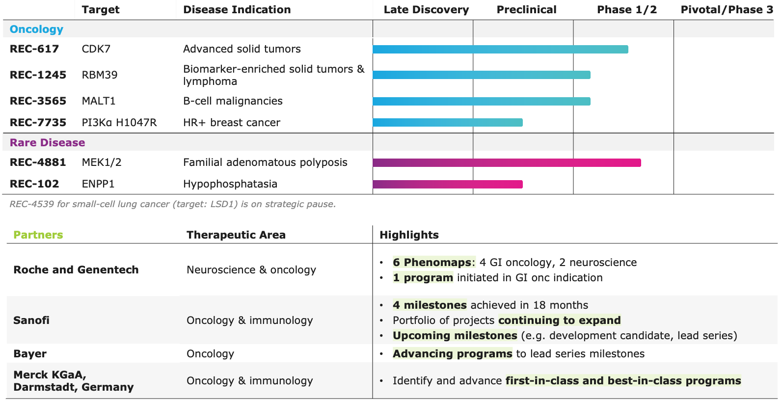Click the REC-102 magenta progress bar
This screenshot has height=402, width=783.
point(448,185)
